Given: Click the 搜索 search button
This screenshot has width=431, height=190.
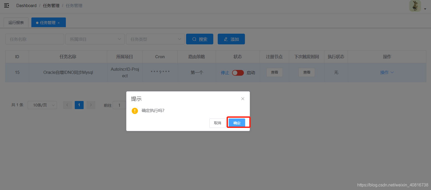Looking at the screenshot, I should (200, 39).
